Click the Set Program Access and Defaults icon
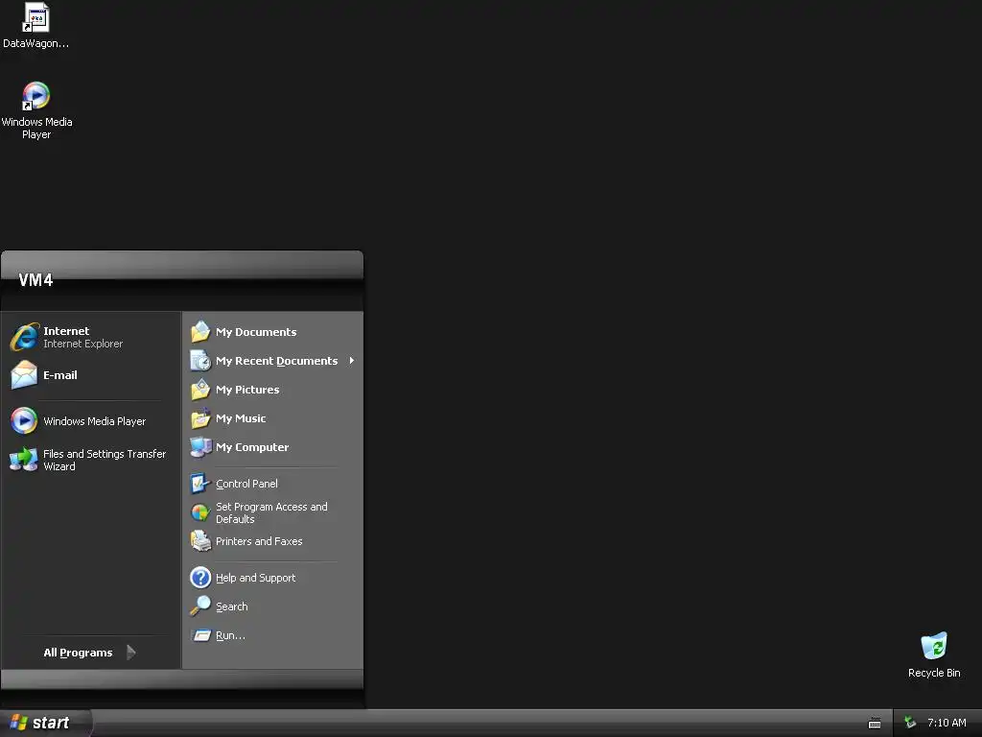Image resolution: width=982 pixels, height=737 pixels. 200,512
